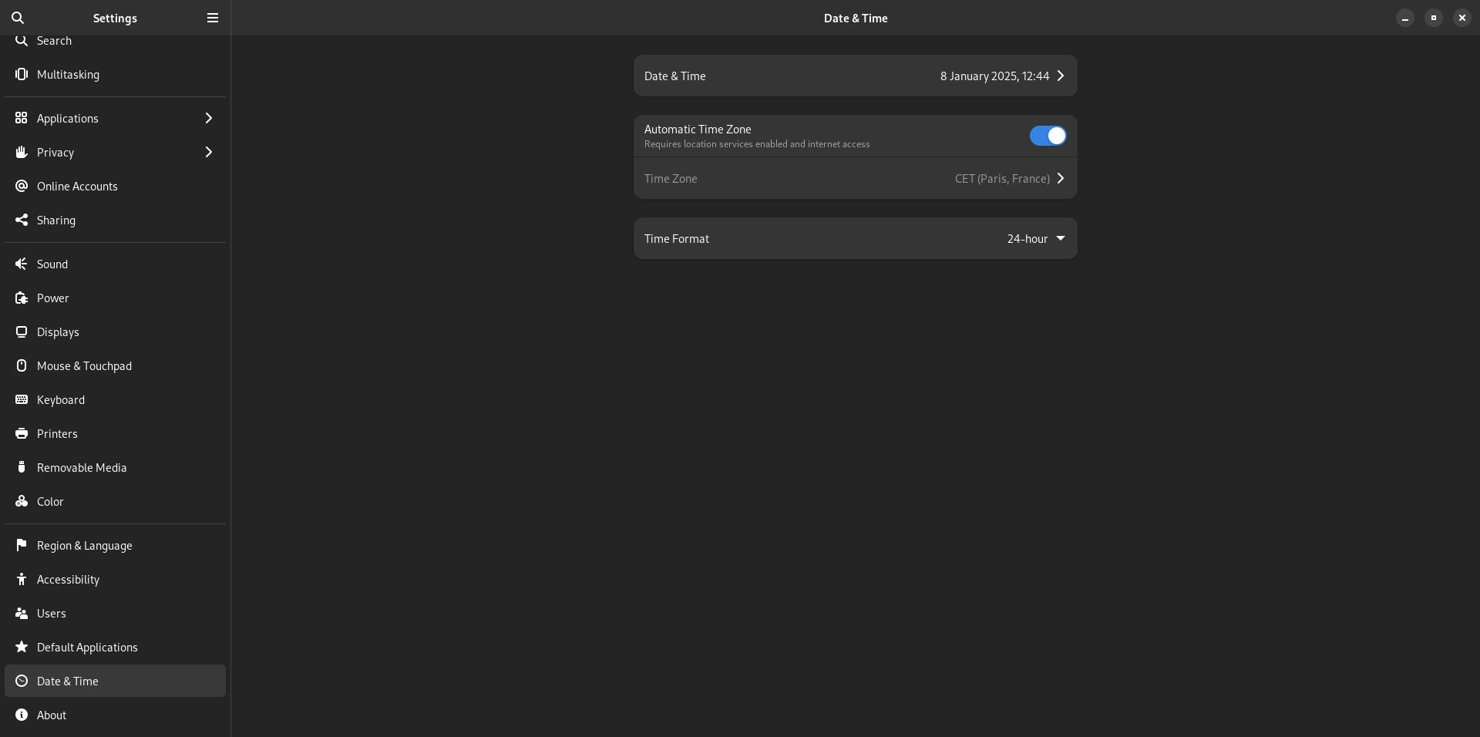The width and height of the screenshot is (1480, 737).
Task: Expand the Applications submenu chevron
Action: pyautogui.click(x=208, y=119)
